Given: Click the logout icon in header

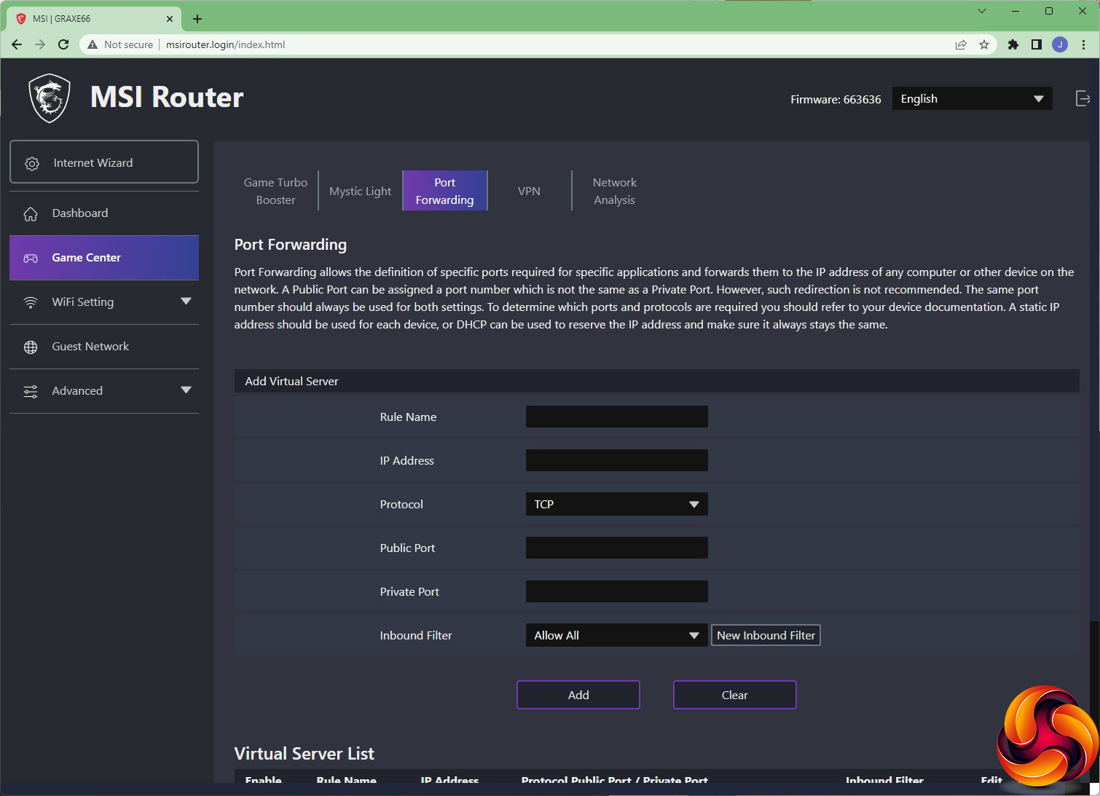Looking at the screenshot, I should 1083,99.
